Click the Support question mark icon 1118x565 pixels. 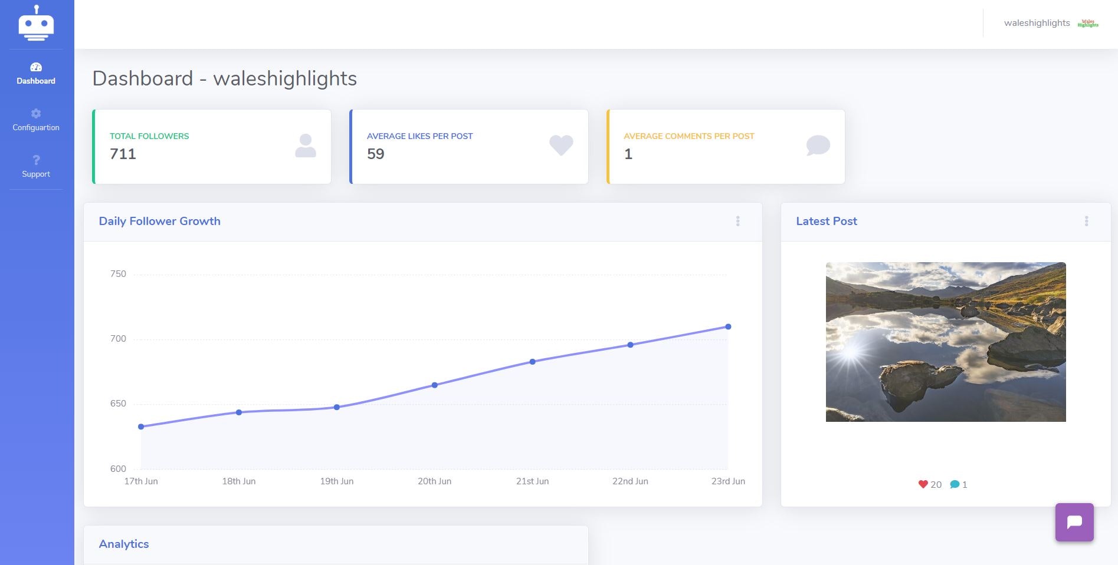click(x=36, y=160)
